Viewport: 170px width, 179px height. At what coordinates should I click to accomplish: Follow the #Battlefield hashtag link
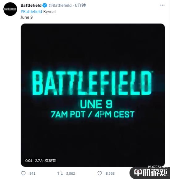pos(31,11)
